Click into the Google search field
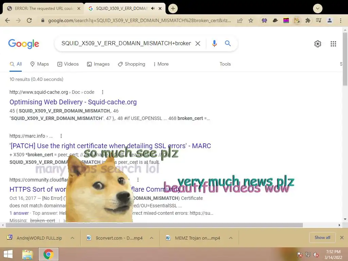 pos(126,43)
